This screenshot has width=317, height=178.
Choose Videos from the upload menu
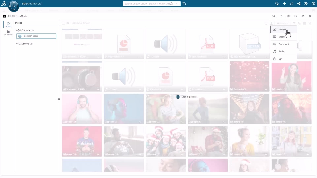pos(283,37)
